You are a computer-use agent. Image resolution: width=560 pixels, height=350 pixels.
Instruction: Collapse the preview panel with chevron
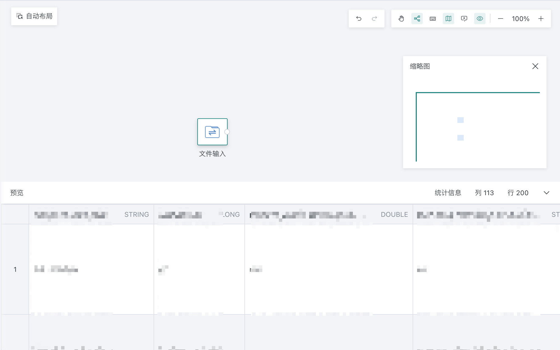coord(547,193)
